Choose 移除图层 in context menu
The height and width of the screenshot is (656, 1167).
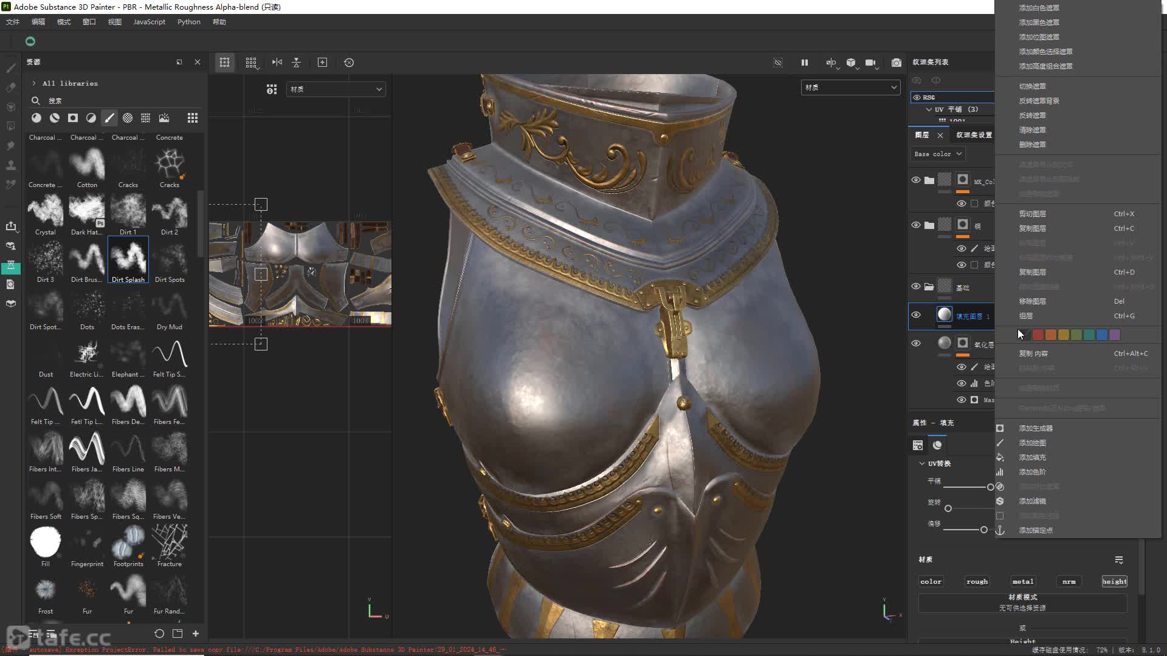(1078, 301)
